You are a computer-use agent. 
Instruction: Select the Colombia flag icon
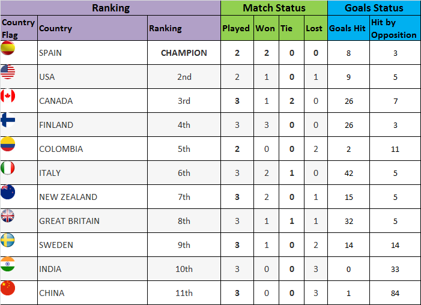pyautogui.click(x=8, y=144)
